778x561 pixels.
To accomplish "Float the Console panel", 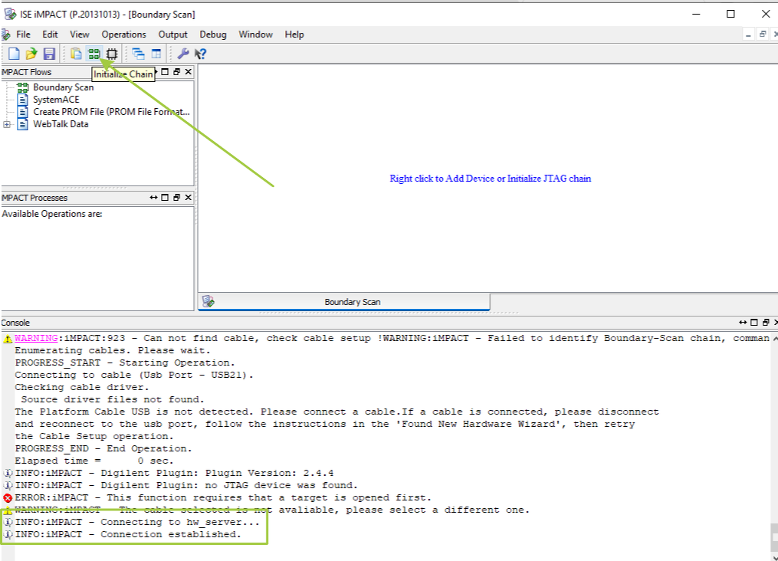I will [x=766, y=323].
